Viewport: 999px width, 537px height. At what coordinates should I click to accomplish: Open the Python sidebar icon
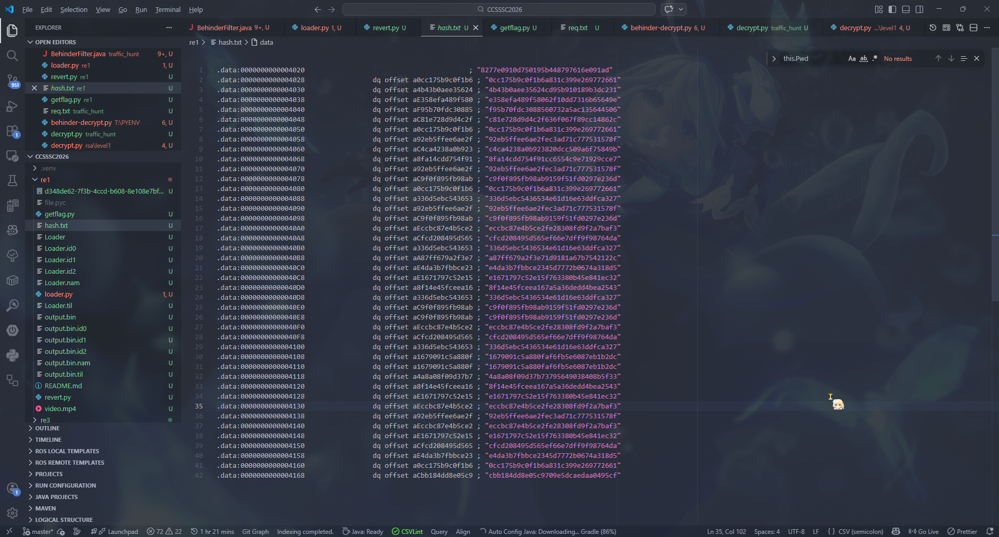[x=12, y=355]
